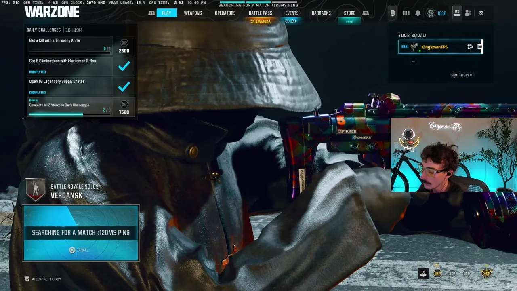Click the Get 5 Eliminations with Marksman Rifles text

[63, 61]
